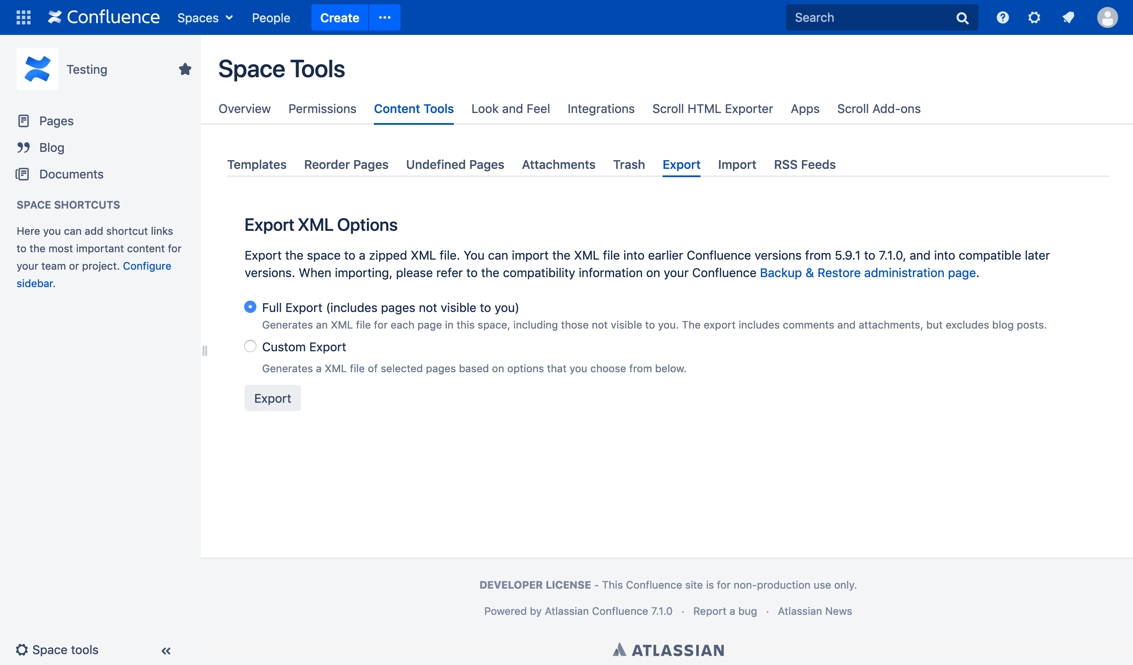The width and height of the screenshot is (1133, 665).
Task: Open the administration gear icon
Action: point(1034,17)
